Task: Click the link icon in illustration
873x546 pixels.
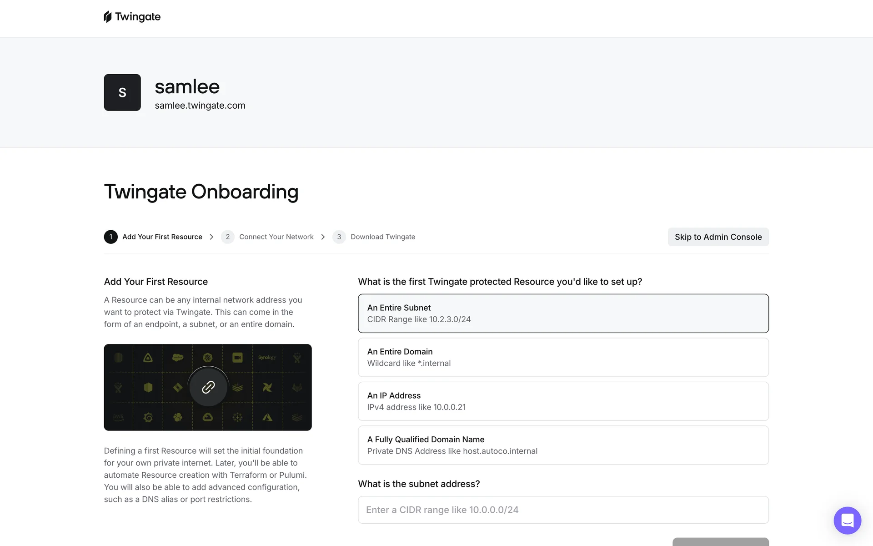Action: point(208,387)
